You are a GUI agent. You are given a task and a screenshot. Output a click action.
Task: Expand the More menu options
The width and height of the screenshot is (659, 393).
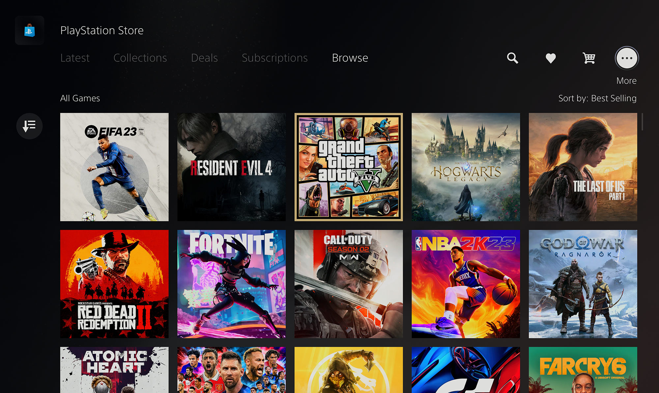point(626,58)
